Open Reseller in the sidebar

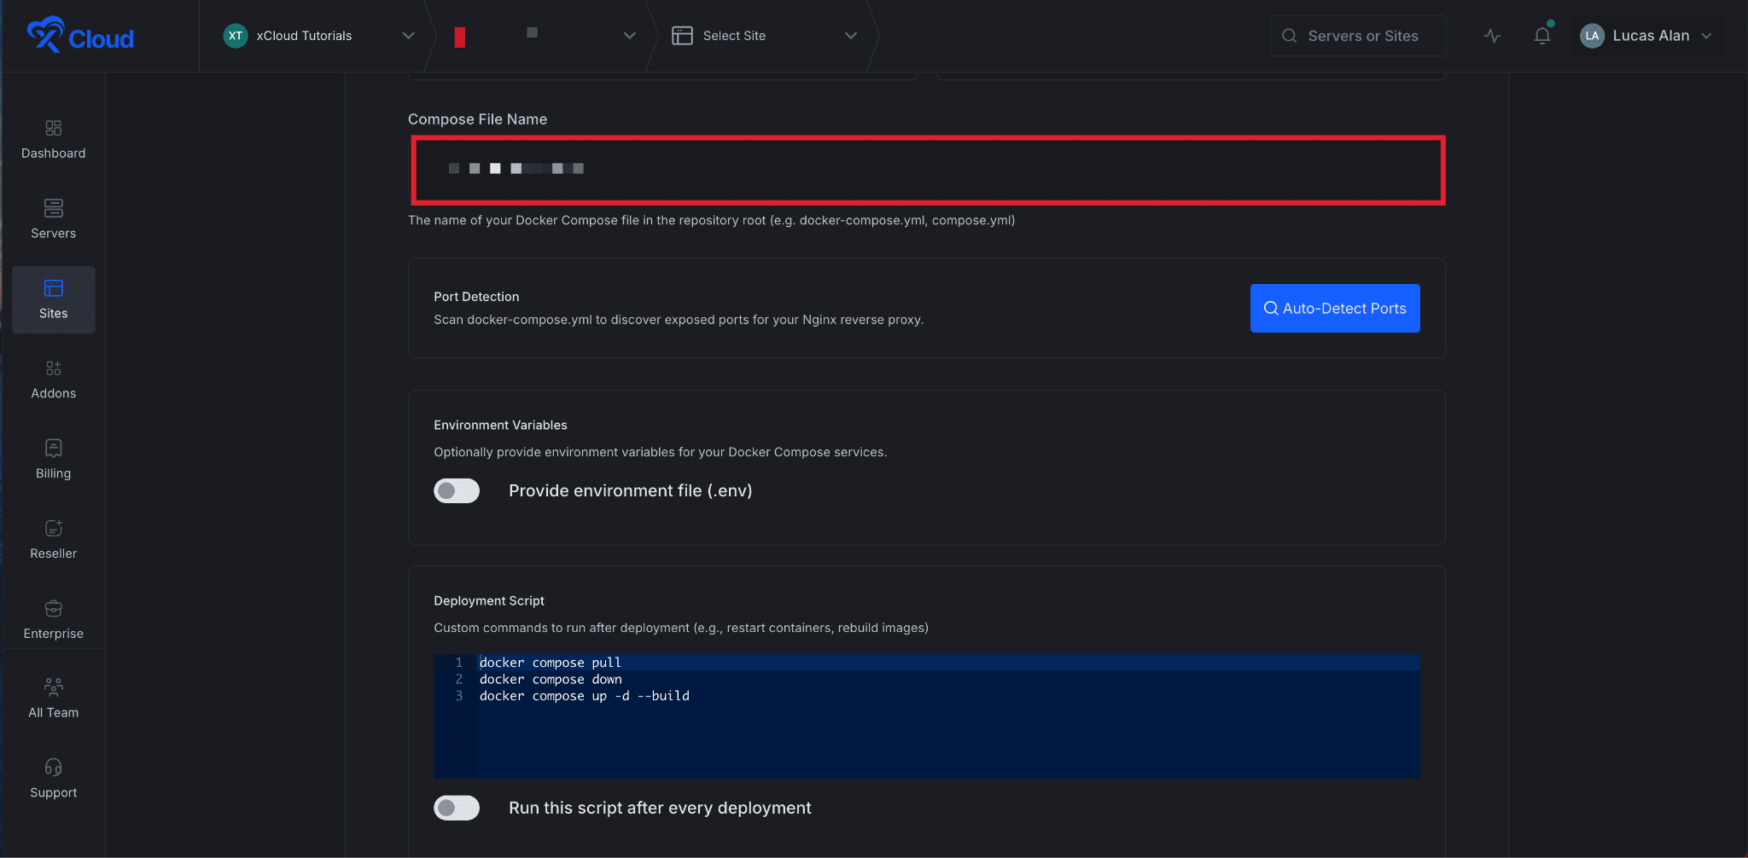click(x=53, y=540)
